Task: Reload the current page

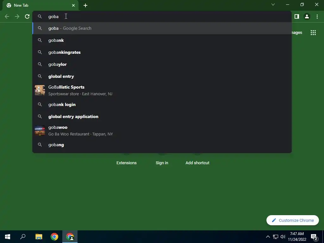Action: click(27, 16)
